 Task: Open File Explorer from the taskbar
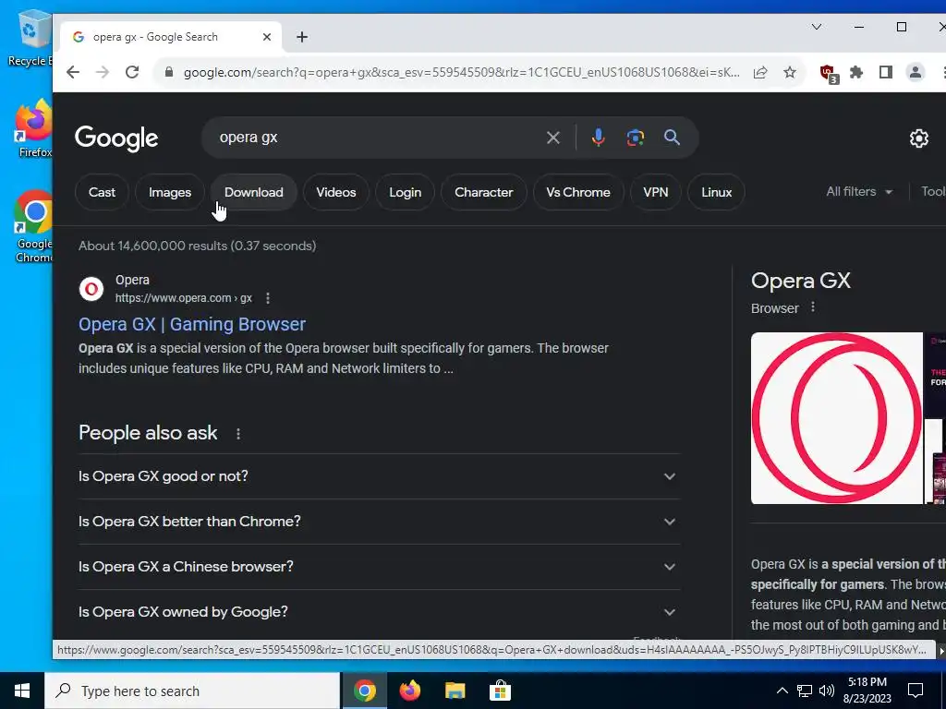[455, 691]
